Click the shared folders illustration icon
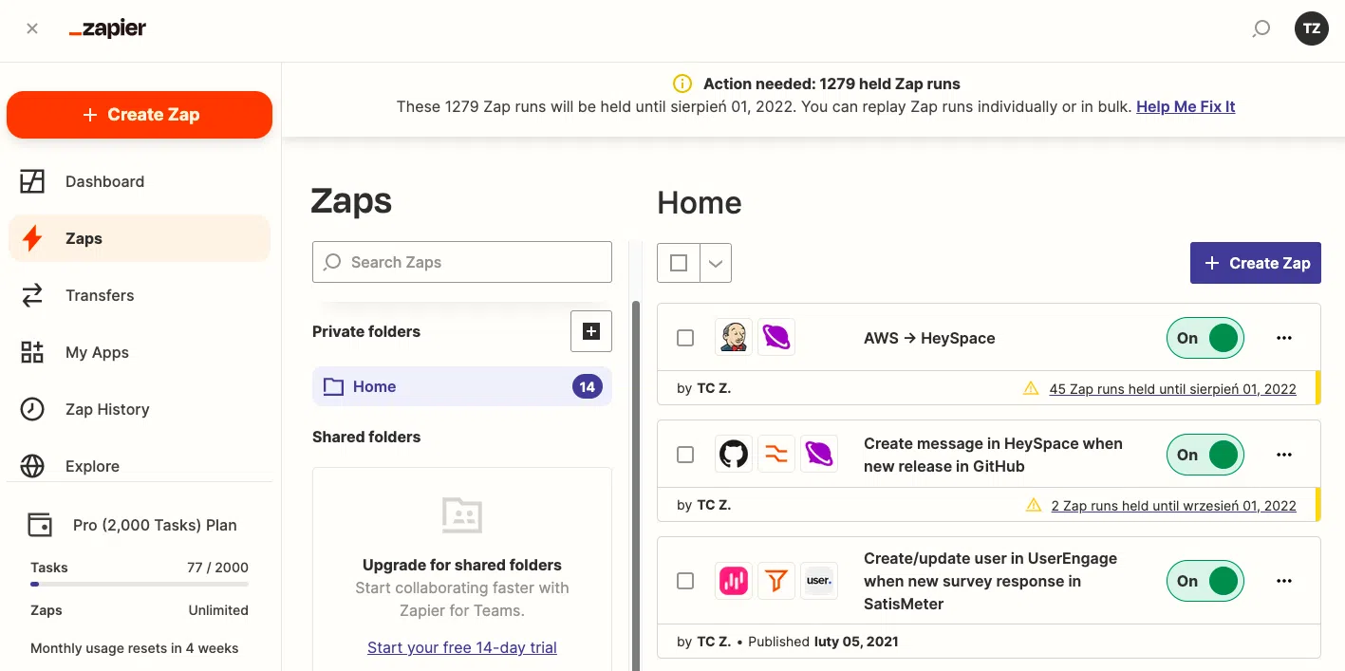Viewport: 1345px width, 671px height. (x=462, y=515)
